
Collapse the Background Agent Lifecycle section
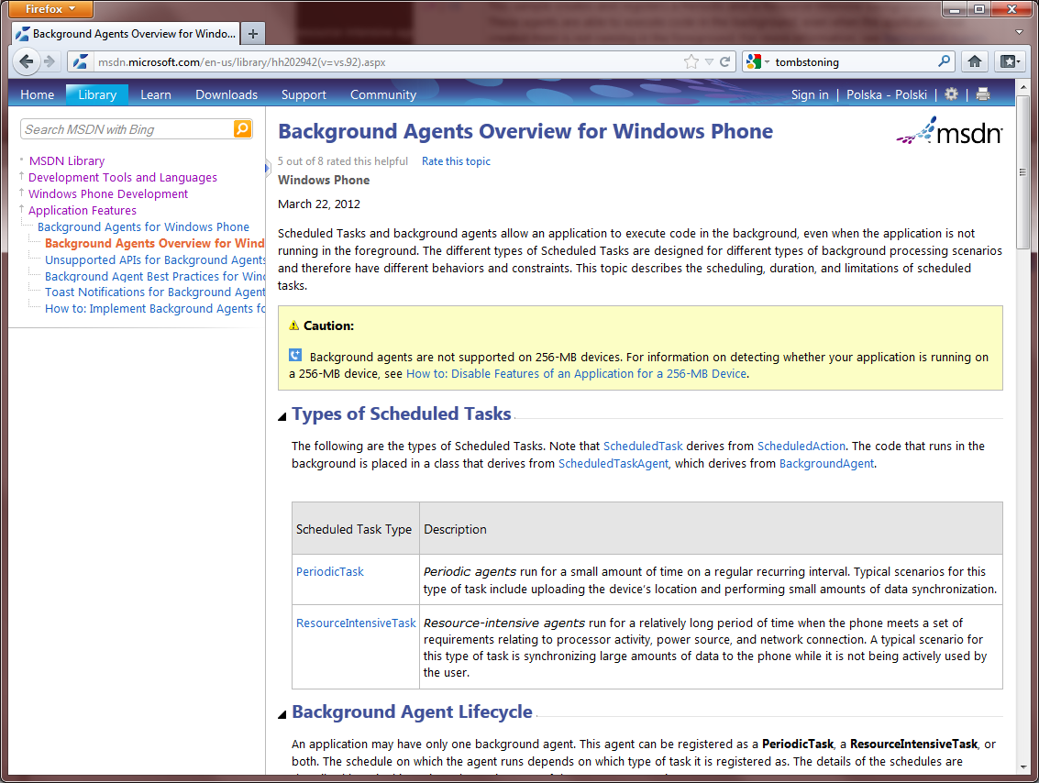pos(282,714)
